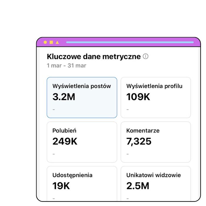The width and height of the screenshot is (206, 206).
Task: Choose the Udostępnienia metric card
Action: click(82, 183)
